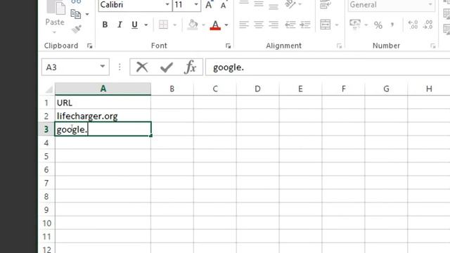Screen dimensions: 450x253
Task: Align text left
Action: [244, 25]
